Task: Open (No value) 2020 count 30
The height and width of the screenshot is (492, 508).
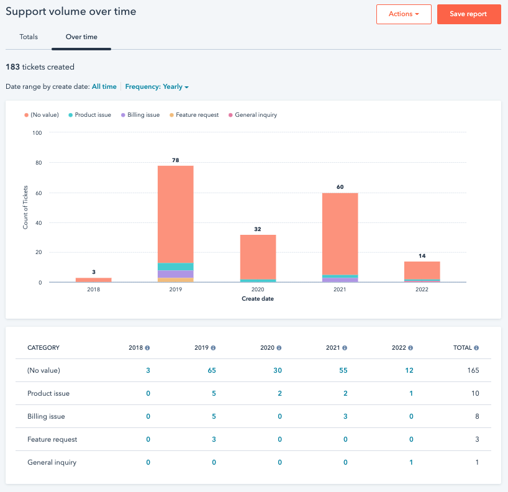Action: coord(278,370)
